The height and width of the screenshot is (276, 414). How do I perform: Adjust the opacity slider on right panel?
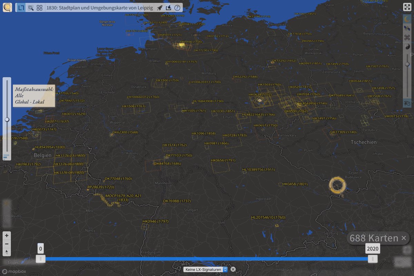[x=407, y=64]
